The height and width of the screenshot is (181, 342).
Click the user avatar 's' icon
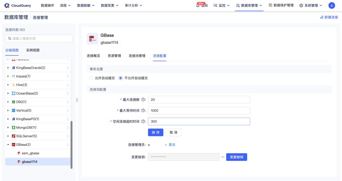pos(332,5)
